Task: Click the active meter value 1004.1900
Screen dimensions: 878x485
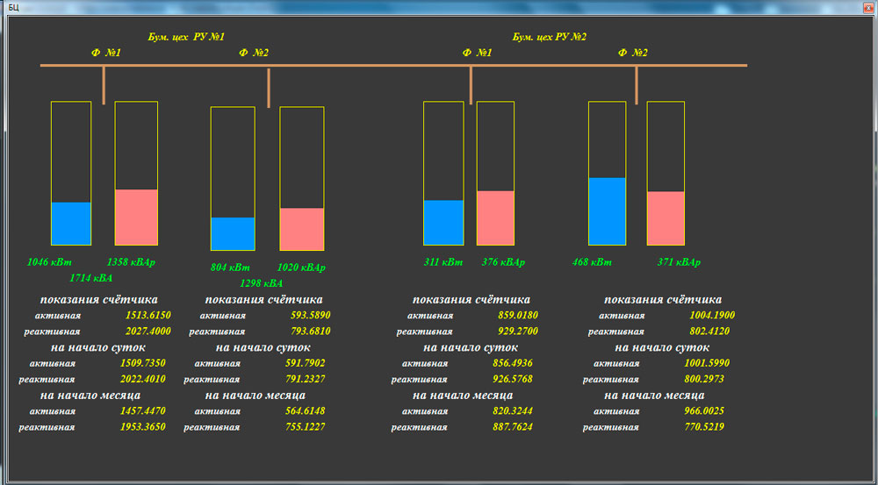Action: click(x=712, y=316)
